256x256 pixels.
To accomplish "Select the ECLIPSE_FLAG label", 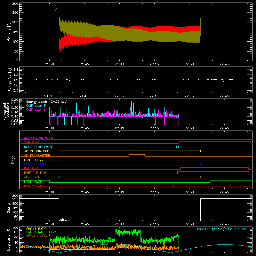I will pos(35,164).
